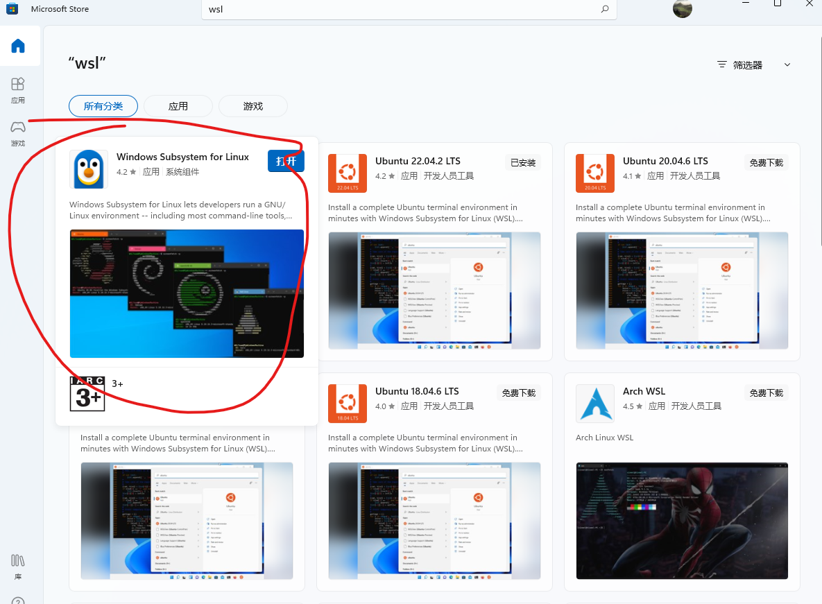822x604 pixels.
Task: Click the search magnifier icon
Action: point(604,10)
